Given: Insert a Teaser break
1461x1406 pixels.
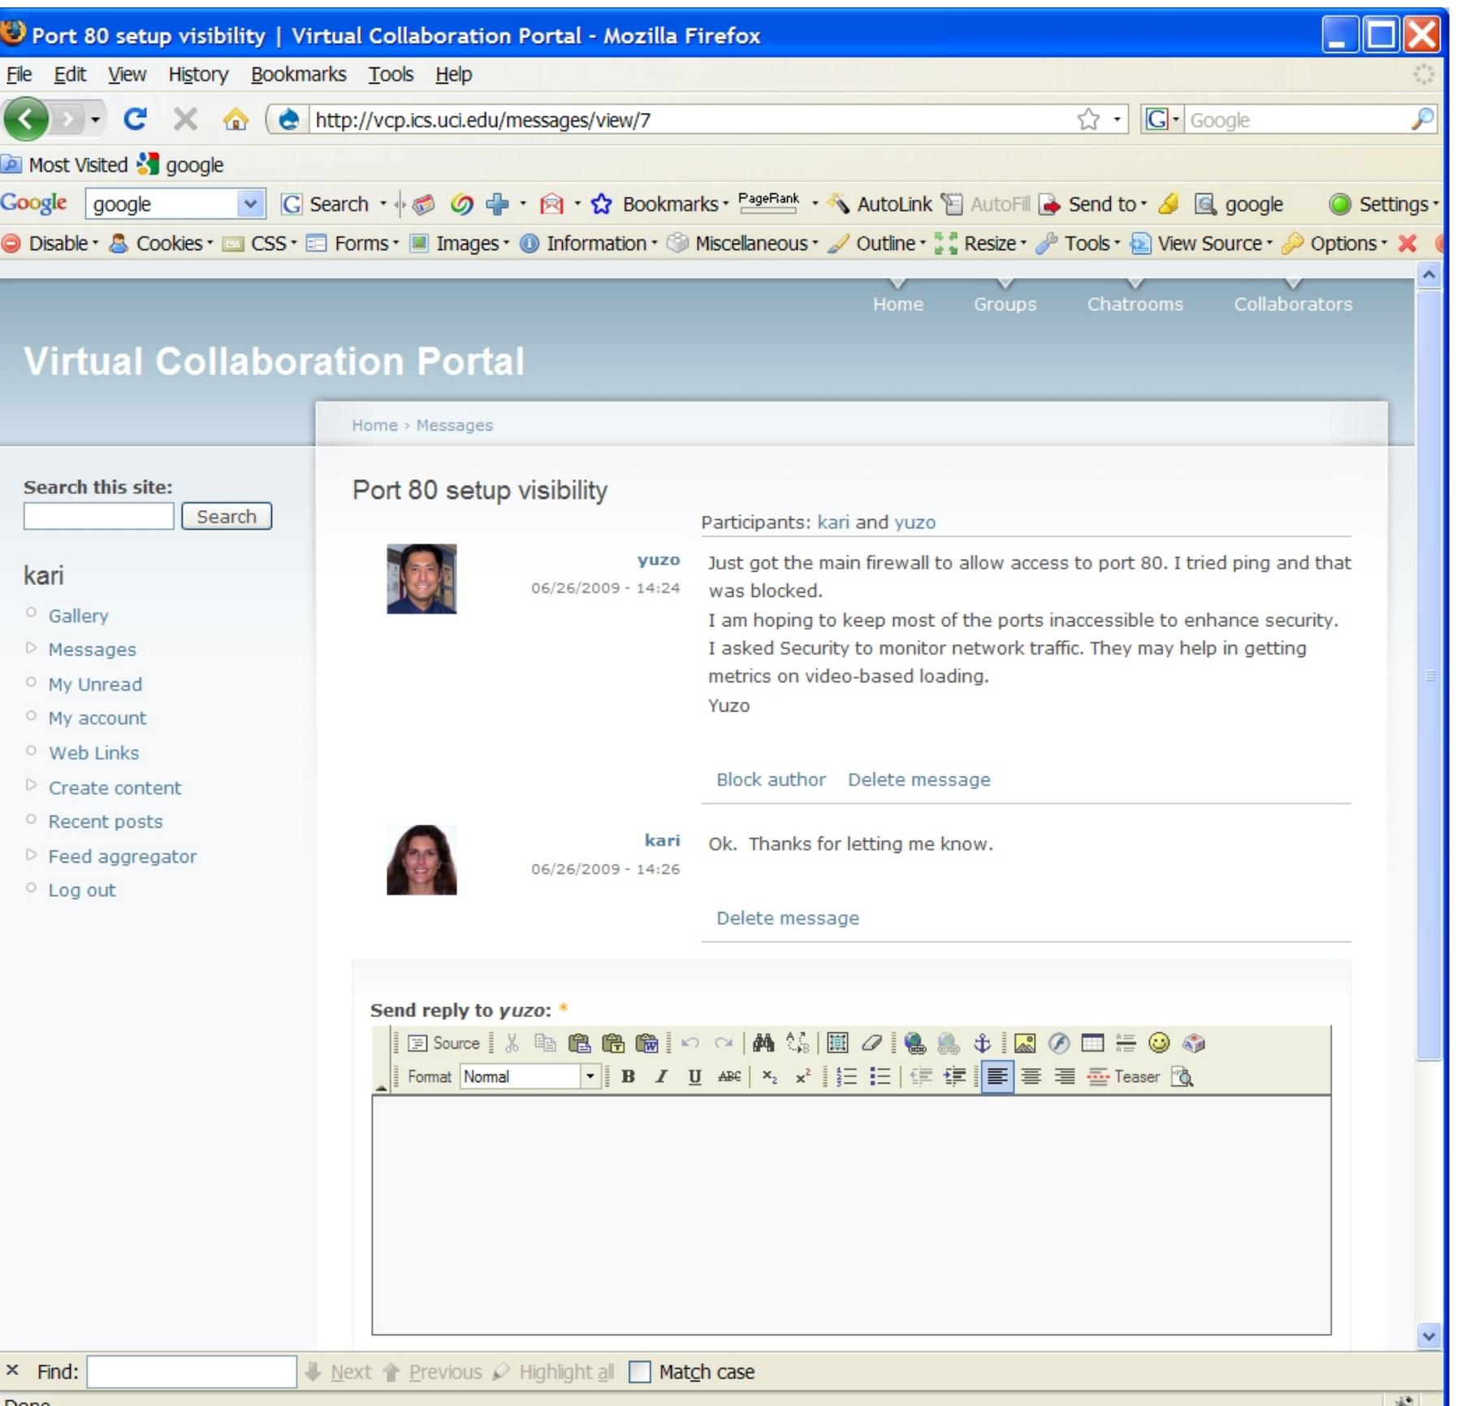Looking at the screenshot, I should pyautogui.click(x=1124, y=1077).
